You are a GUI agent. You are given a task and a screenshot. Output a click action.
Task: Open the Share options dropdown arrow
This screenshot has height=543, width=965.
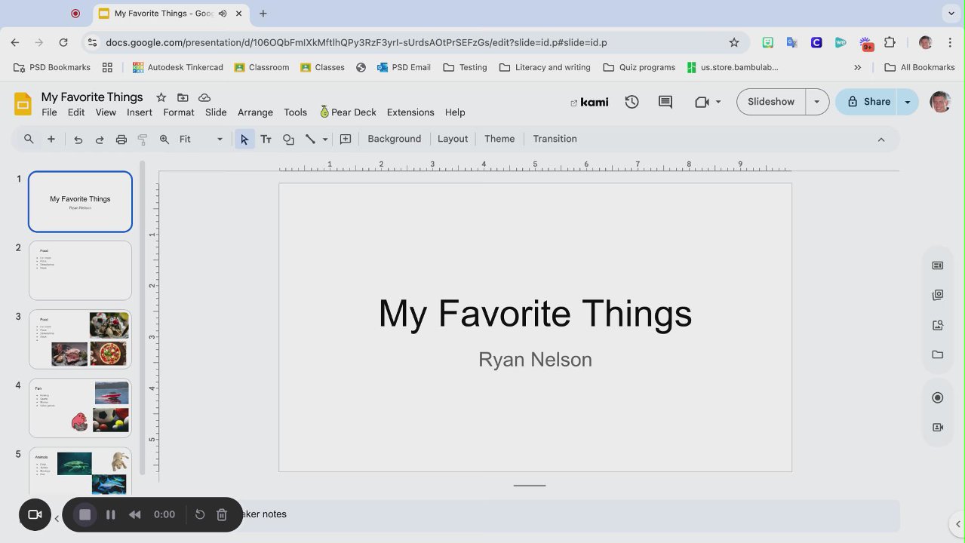coord(908,102)
